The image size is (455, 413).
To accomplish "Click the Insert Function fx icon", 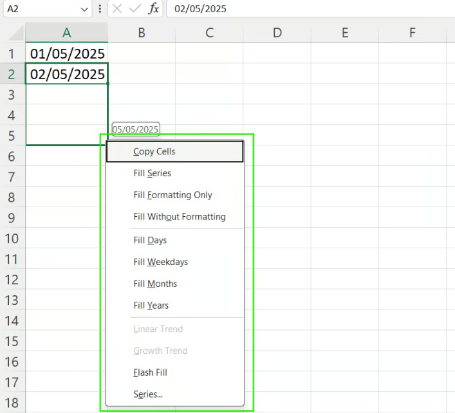I will [154, 9].
